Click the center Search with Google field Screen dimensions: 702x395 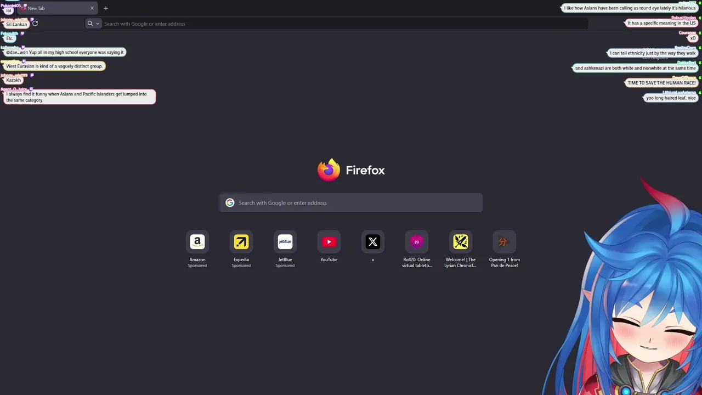(x=351, y=203)
